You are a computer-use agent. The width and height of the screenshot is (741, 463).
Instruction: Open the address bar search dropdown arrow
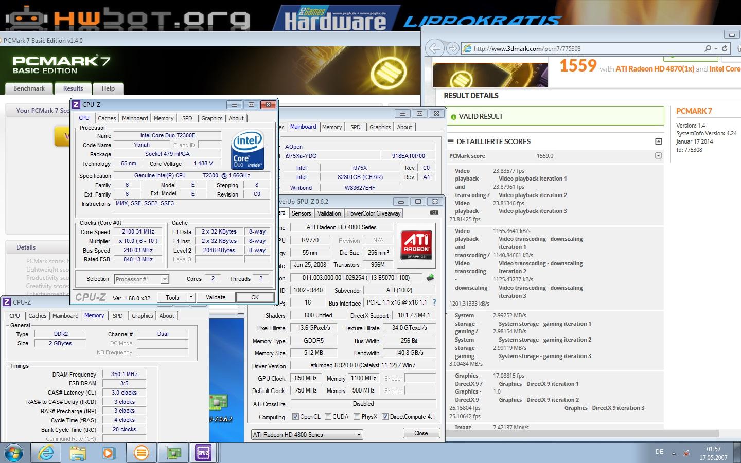click(716, 48)
